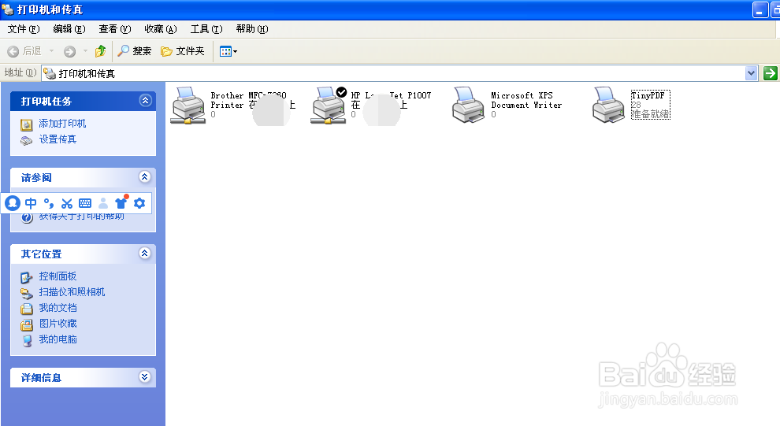The height and width of the screenshot is (426, 780).
Task: Click the Set Up Faxing (设置传真) icon
Action: (x=26, y=141)
